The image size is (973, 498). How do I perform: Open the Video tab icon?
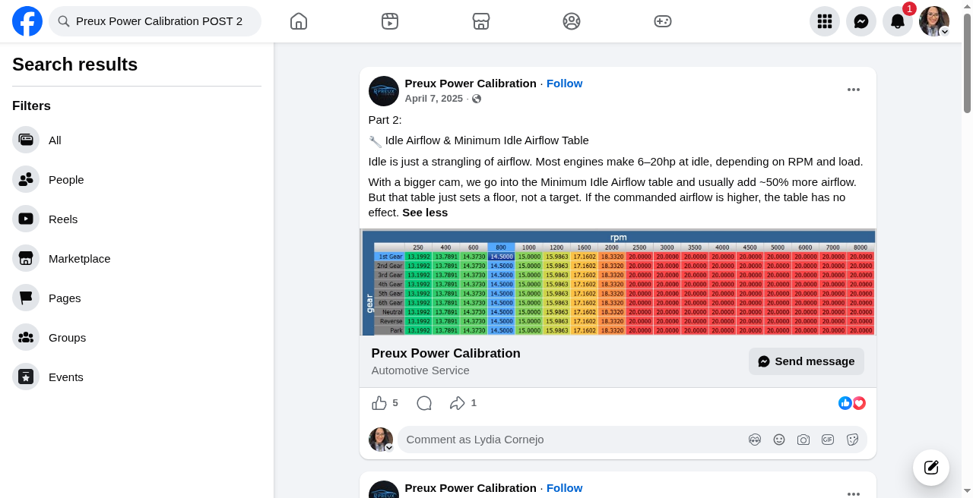[x=390, y=21]
